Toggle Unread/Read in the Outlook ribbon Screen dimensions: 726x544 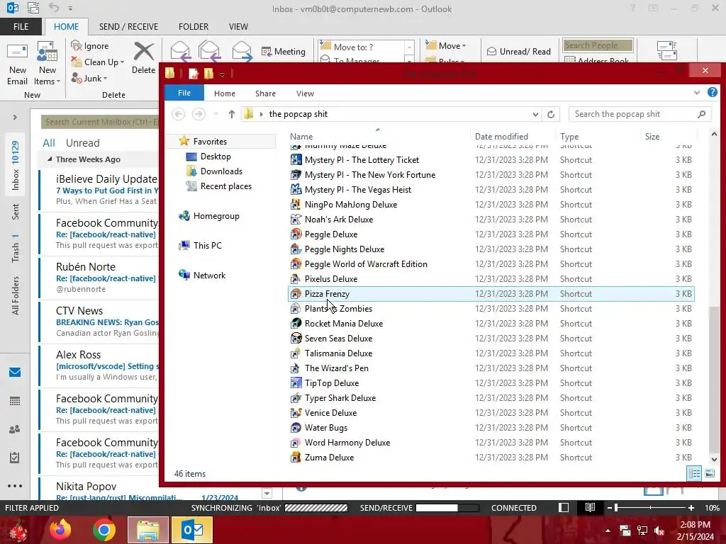518,51
